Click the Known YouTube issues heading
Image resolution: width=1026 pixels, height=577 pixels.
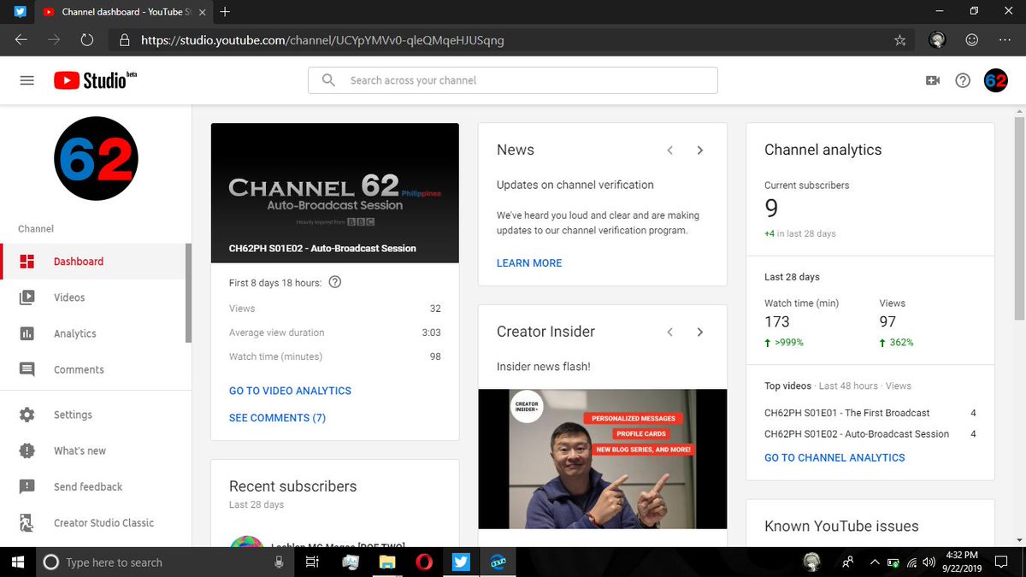pyautogui.click(x=841, y=527)
